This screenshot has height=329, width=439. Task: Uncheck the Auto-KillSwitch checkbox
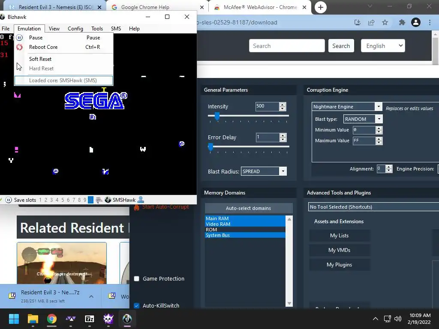click(x=137, y=305)
